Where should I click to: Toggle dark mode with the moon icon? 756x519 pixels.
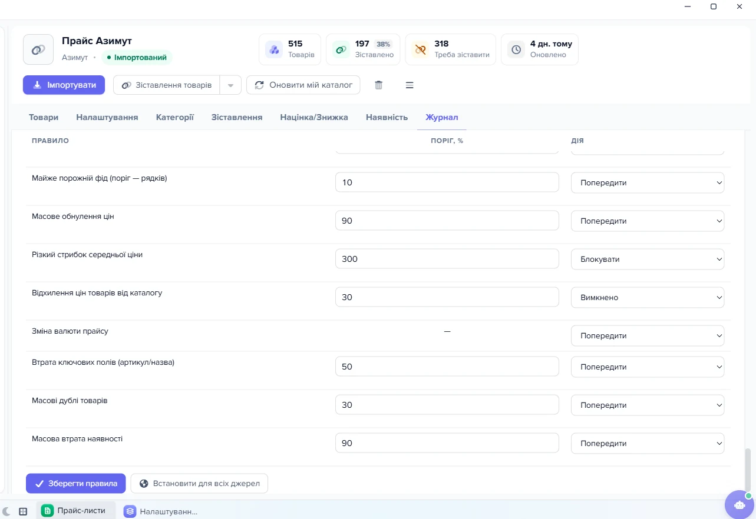(x=7, y=511)
